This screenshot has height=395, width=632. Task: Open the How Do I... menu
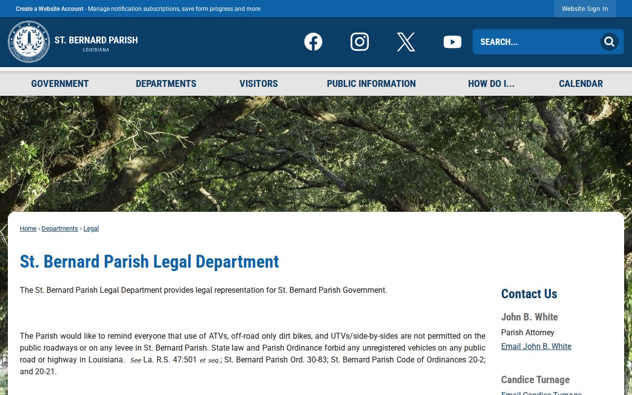(x=491, y=83)
